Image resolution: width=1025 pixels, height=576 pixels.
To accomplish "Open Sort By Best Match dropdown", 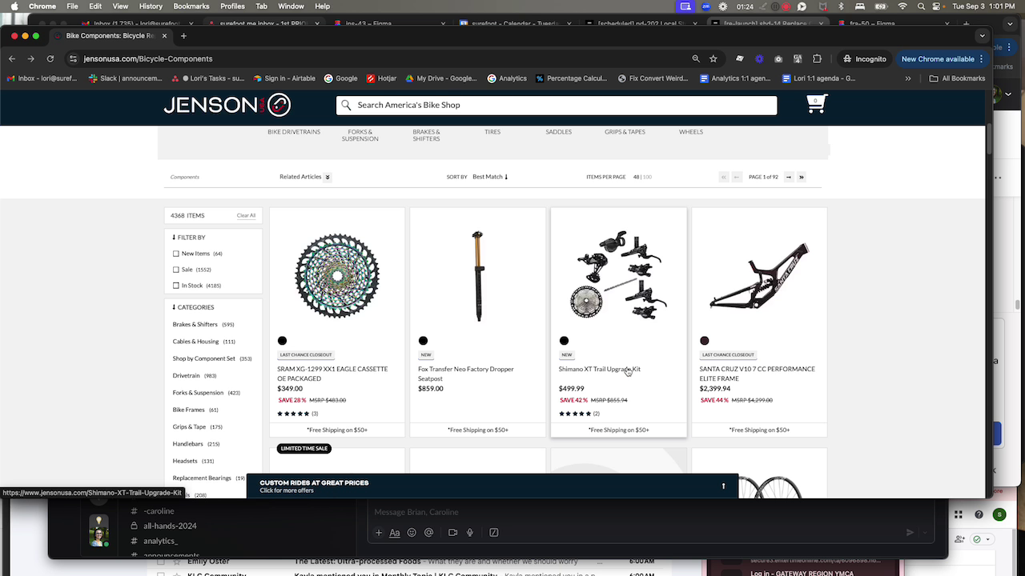I will click(490, 177).
